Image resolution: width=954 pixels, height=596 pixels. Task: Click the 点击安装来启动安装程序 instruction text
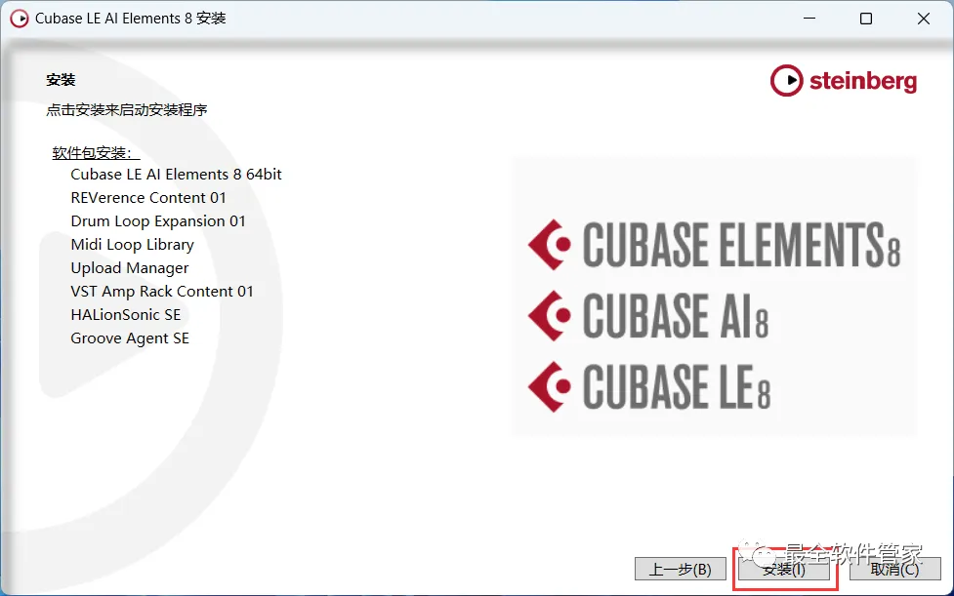click(x=127, y=110)
